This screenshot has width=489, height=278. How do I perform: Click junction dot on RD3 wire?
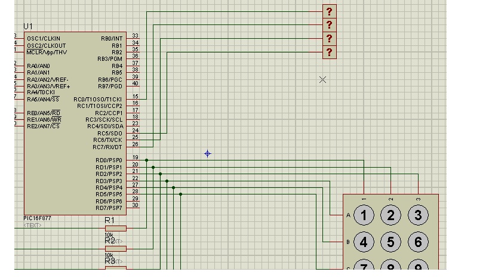click(x=167, y=181)
